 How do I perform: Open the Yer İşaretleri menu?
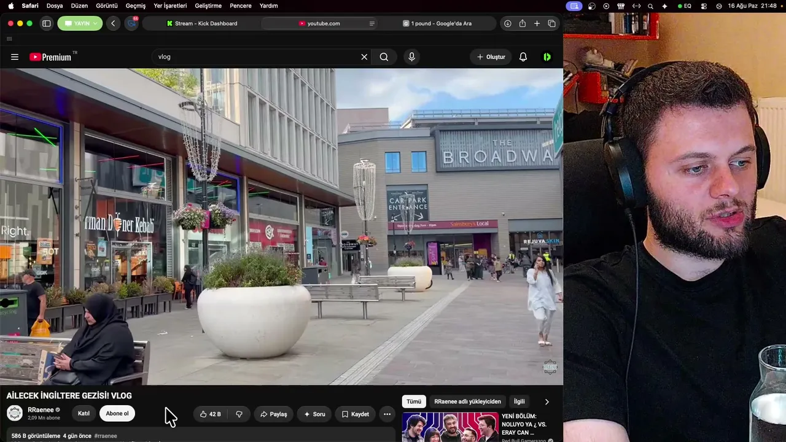170,6
